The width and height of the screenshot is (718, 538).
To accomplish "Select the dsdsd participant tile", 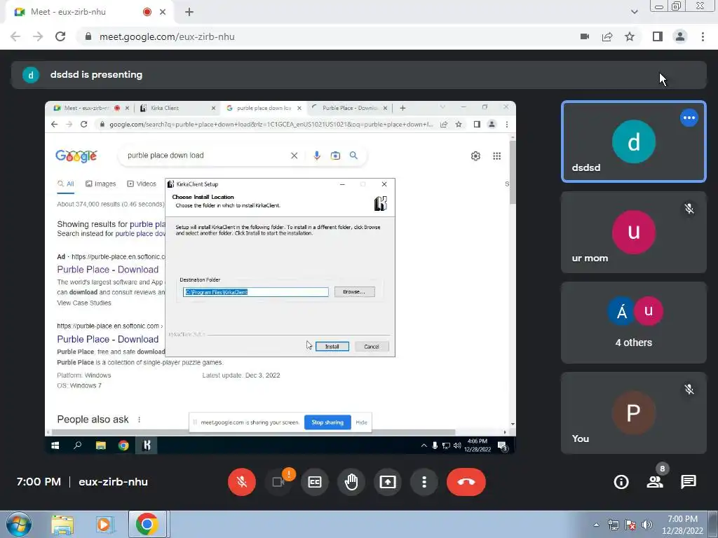I will (634, 142).
